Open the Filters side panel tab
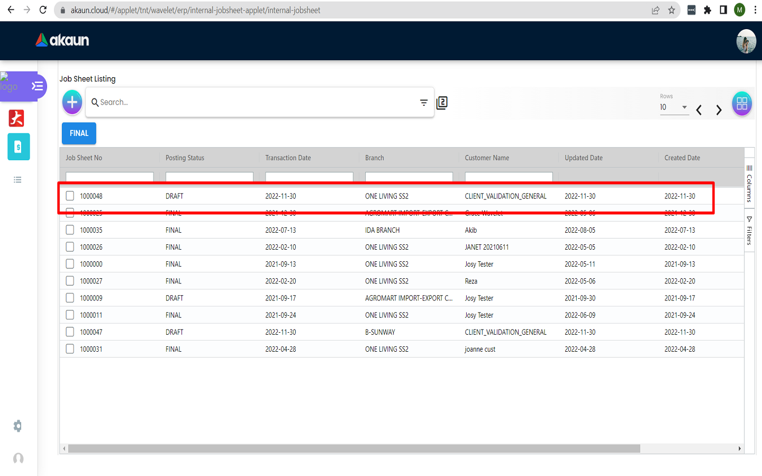The height and width of the screenshot is (476, 762). [x=749, y=231]
